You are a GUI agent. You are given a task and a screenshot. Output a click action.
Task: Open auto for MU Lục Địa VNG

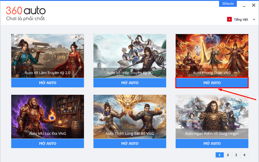pos(48,143)
